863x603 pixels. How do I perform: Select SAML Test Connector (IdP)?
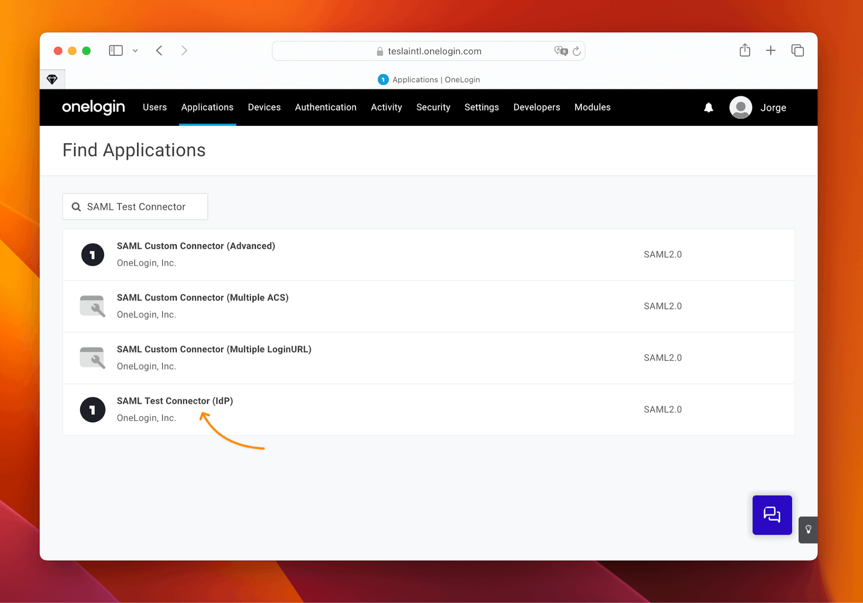(175, 401)
